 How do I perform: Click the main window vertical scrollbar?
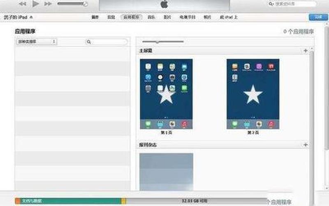[327, 106]
